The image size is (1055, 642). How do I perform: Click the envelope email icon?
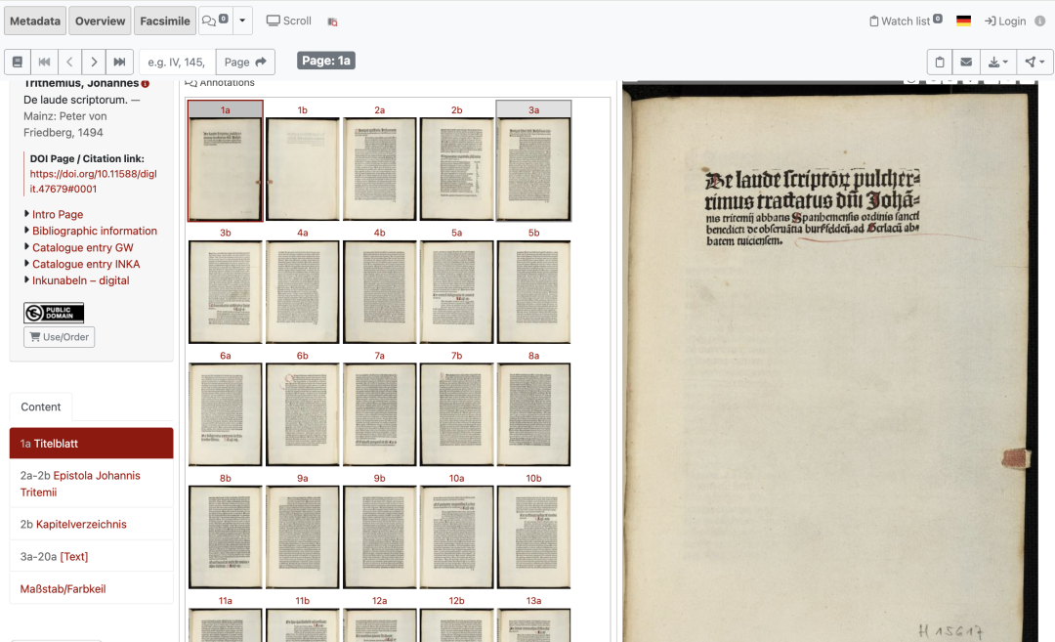click(966, 62)
